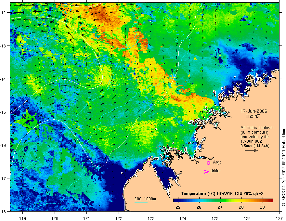The width and height of the screenshot is (286, 221).
Task: Click the '-15' latitude axis label
Action: tap(3, 112)
